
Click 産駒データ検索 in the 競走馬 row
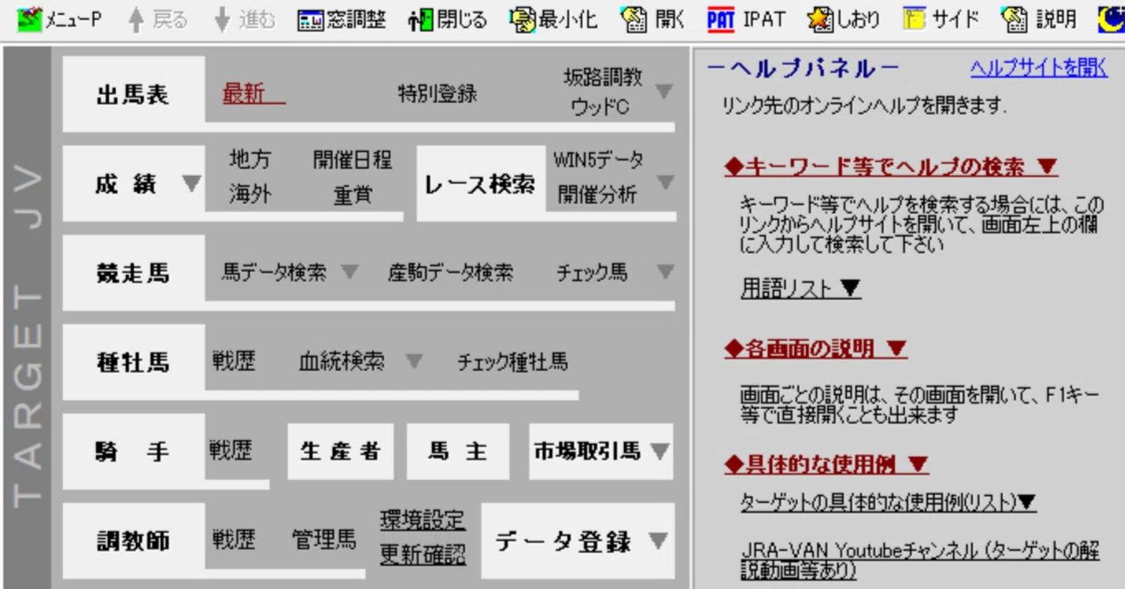[451, 273]
